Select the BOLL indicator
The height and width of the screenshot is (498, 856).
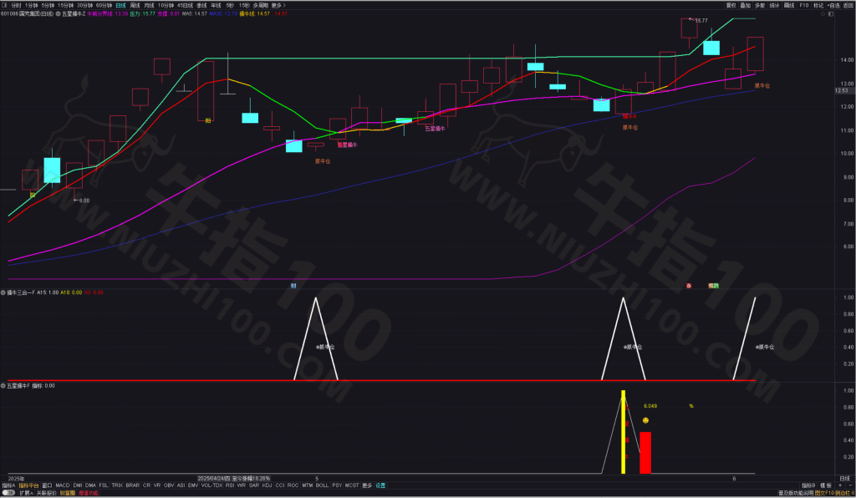coord(322,485)
